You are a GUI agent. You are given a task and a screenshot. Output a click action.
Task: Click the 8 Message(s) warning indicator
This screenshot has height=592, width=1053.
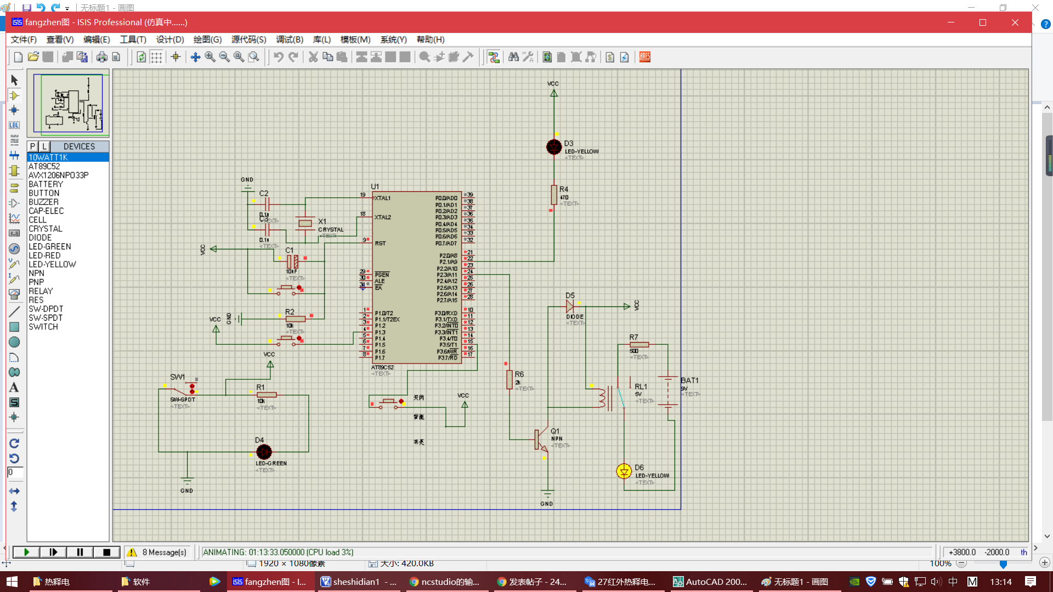(157, 552)
